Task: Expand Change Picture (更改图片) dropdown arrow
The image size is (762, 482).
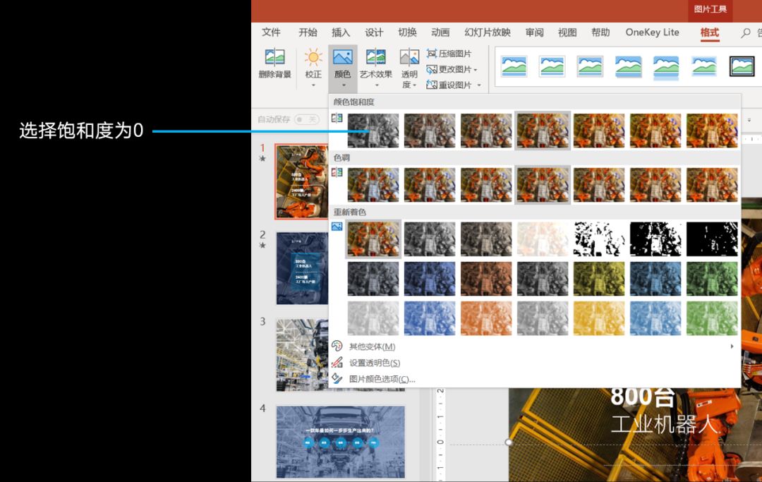Action: (x=476, y=69)
